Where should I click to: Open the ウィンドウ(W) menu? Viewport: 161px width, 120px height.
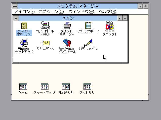(81, 12)
